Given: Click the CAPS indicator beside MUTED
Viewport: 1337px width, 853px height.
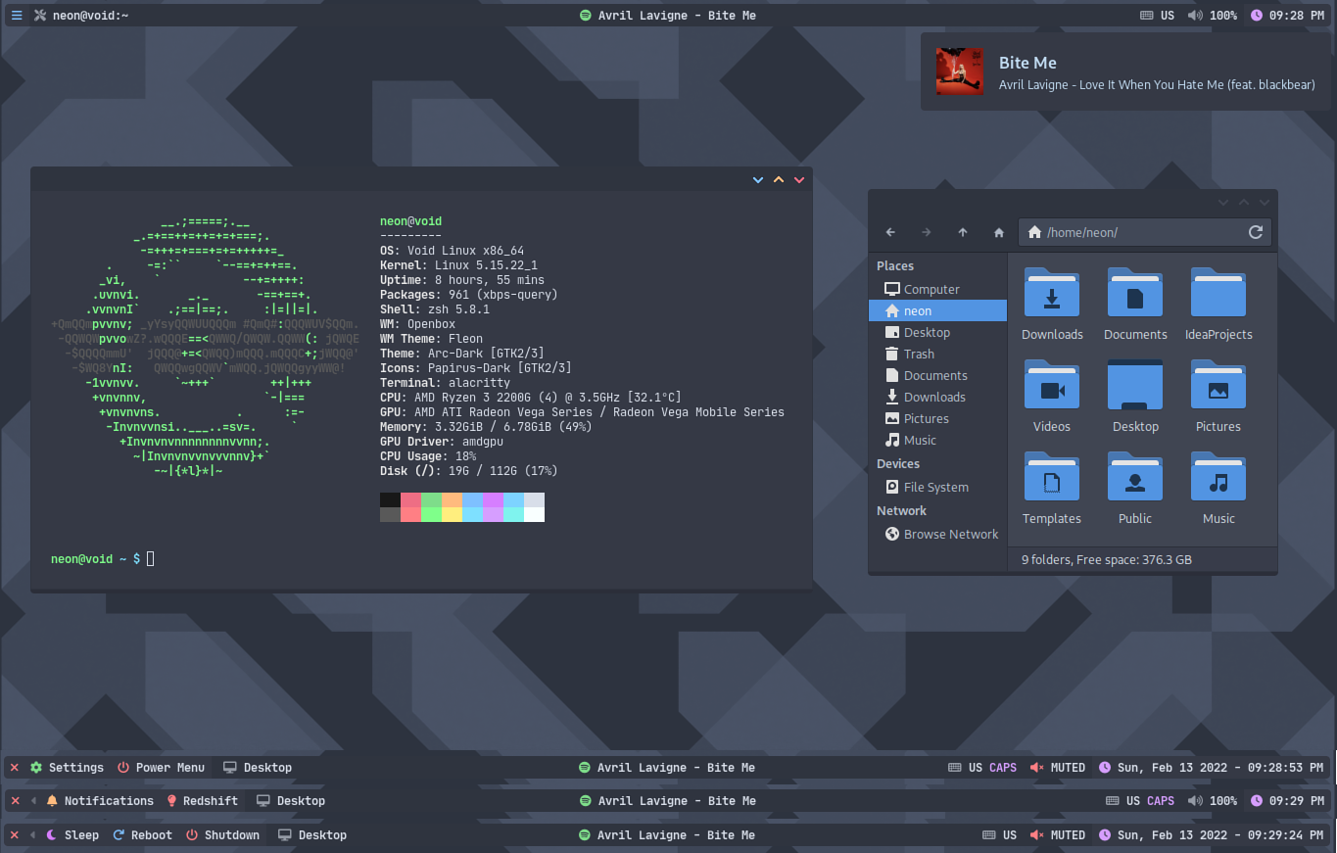Looking at the screenshot, I should (x=1003, y=768).
